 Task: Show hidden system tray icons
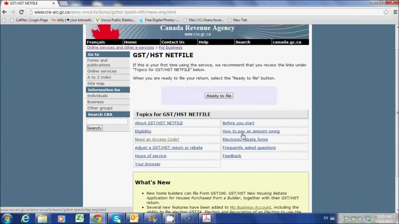click(339, 218)
